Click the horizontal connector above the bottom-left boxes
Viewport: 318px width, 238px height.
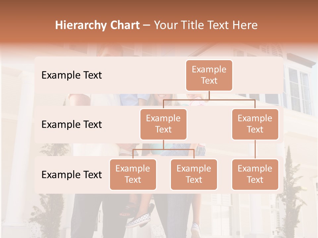click(163, 149)
